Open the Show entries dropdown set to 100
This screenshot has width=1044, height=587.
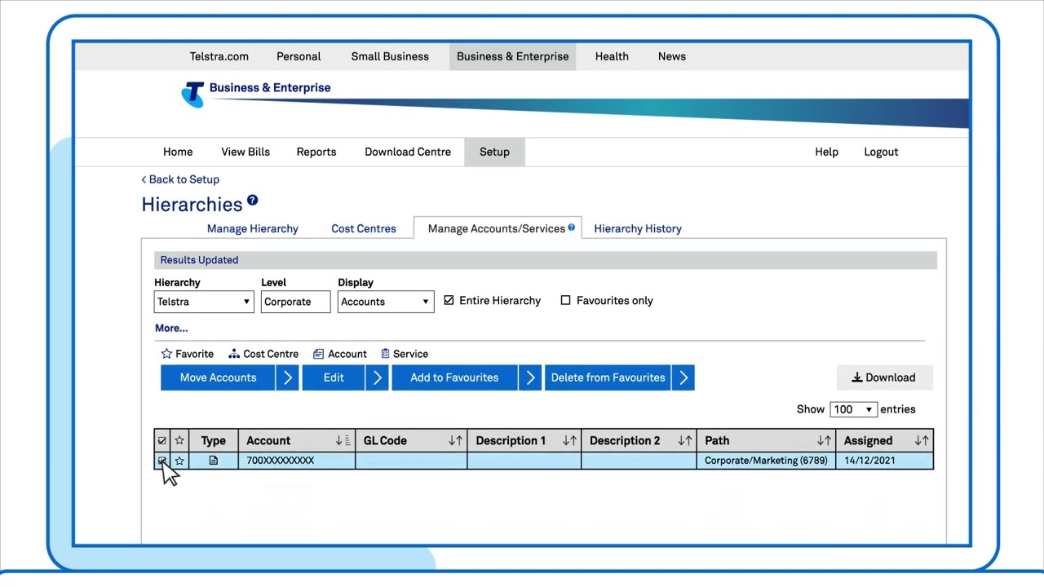pyautogui.click(x=852, y=409)
